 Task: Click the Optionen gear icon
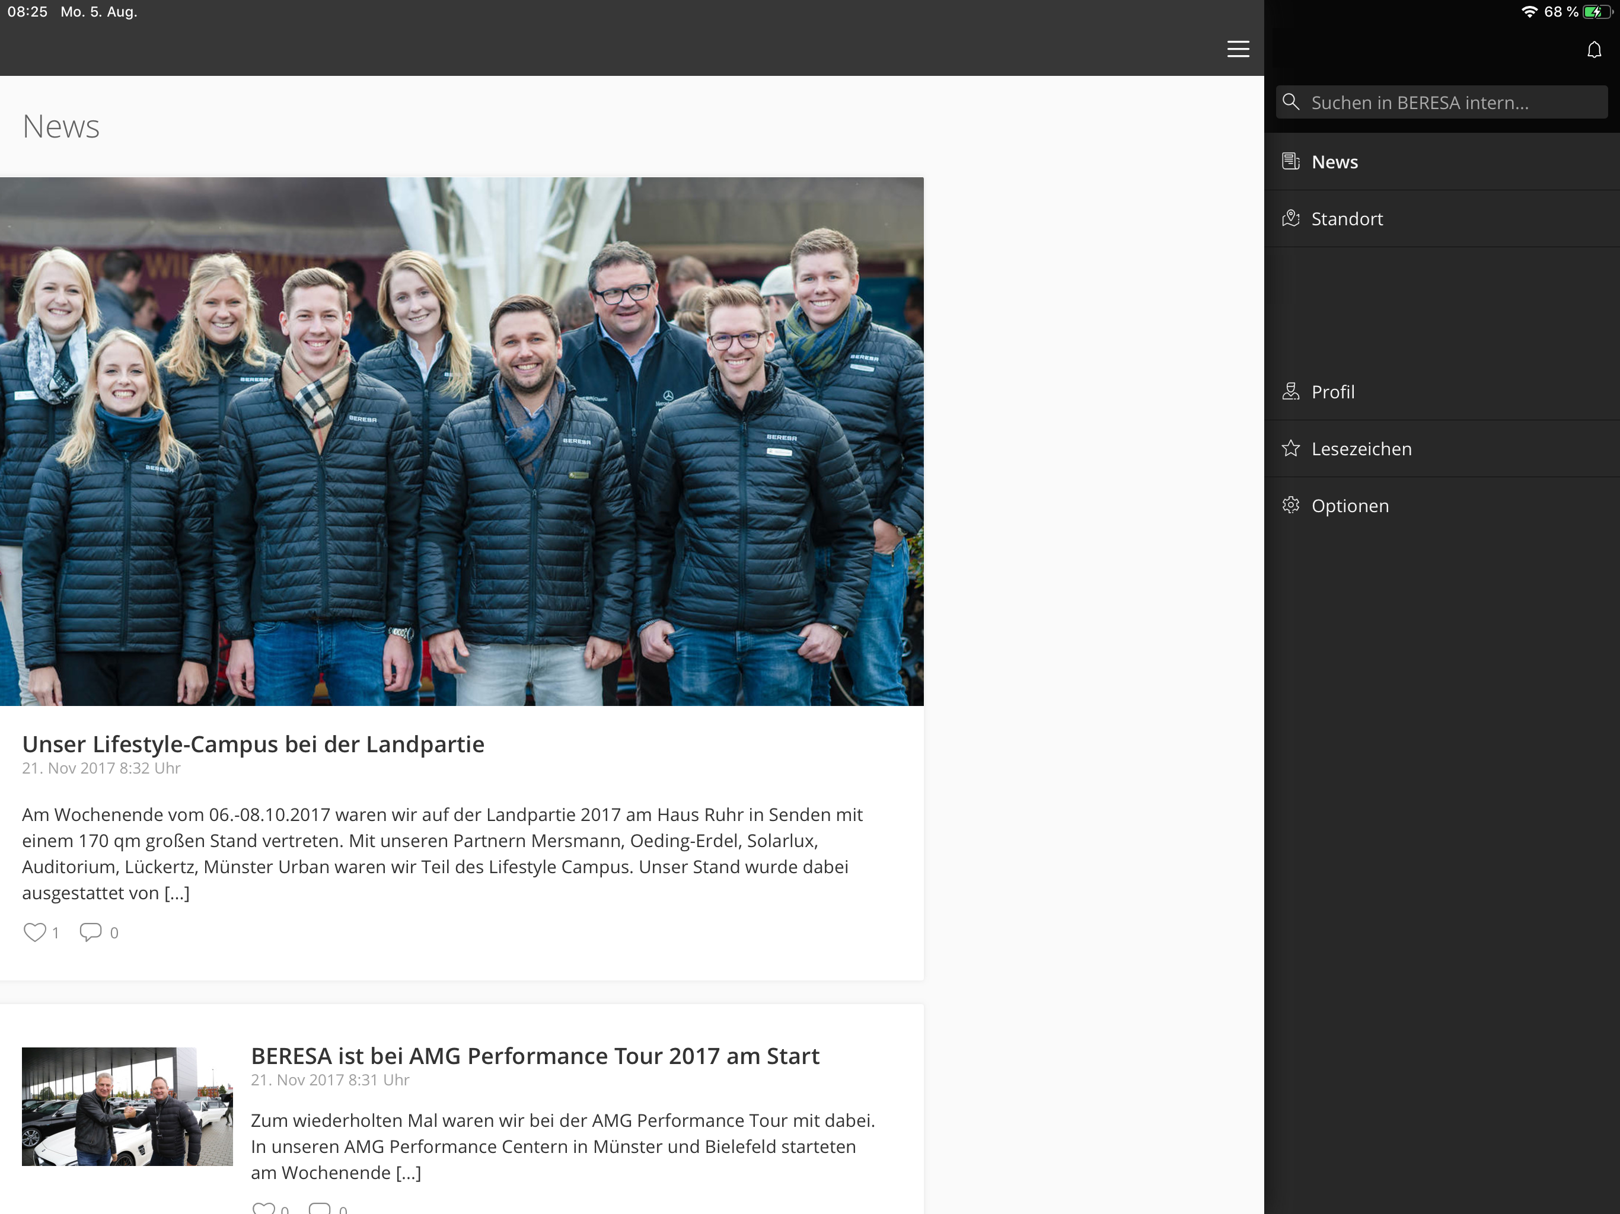[1290, 505]
